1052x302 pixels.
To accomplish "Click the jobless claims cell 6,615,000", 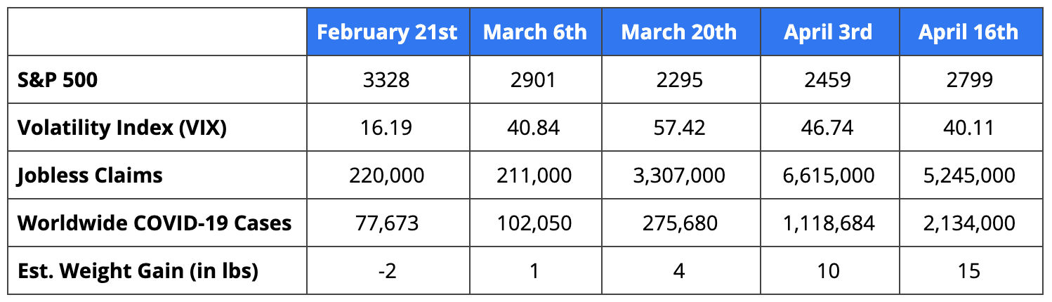I will [829, 176].
